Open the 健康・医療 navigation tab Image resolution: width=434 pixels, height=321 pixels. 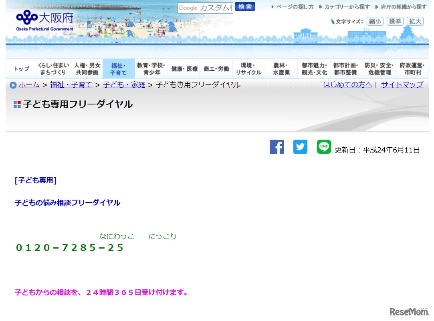pyautogui.click(x=184, y=68)
